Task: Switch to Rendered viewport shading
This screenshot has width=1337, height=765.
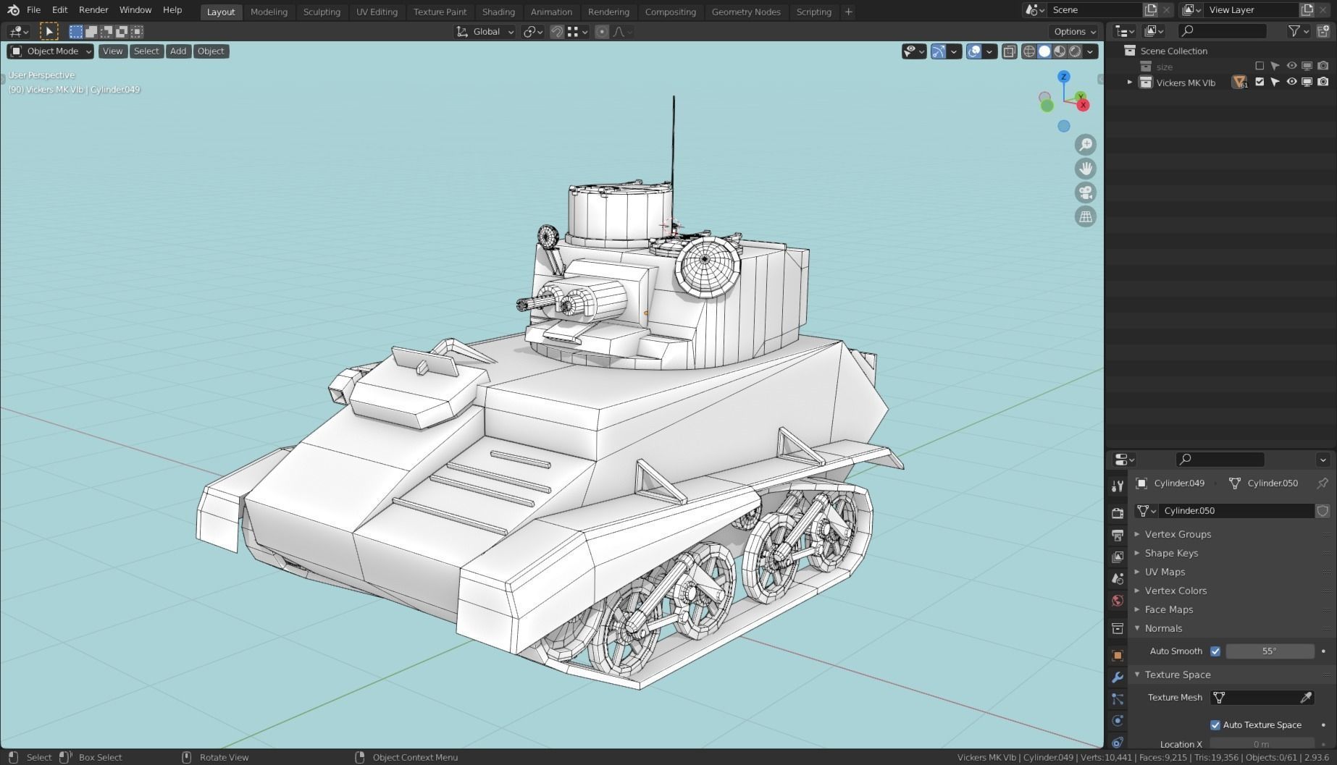Action: pyautogui.click(x=1075, y=51)
